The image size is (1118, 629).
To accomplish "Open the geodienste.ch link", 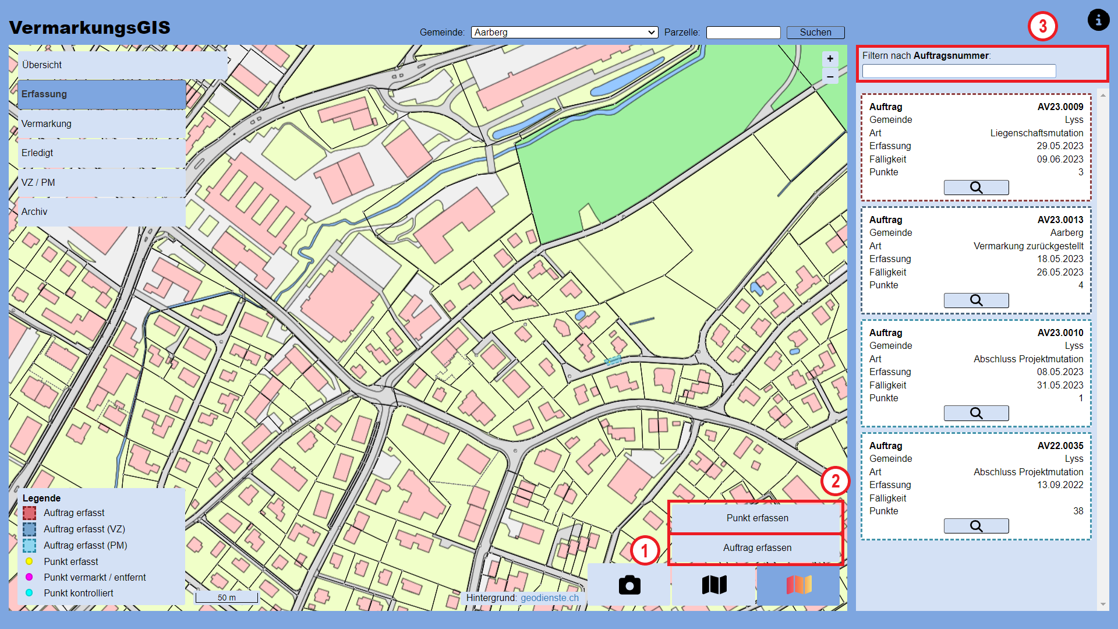I will point(550,598).
